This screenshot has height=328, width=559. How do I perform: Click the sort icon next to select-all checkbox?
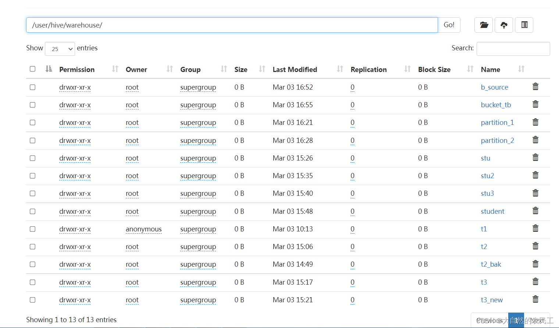[49, 69]
